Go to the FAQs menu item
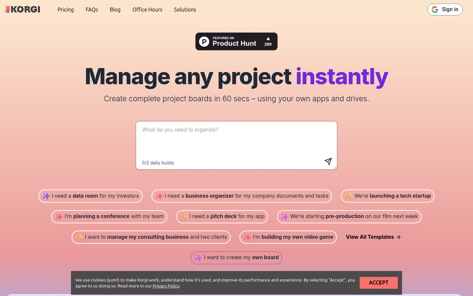The image size is (473, 296). click(92, 10)
